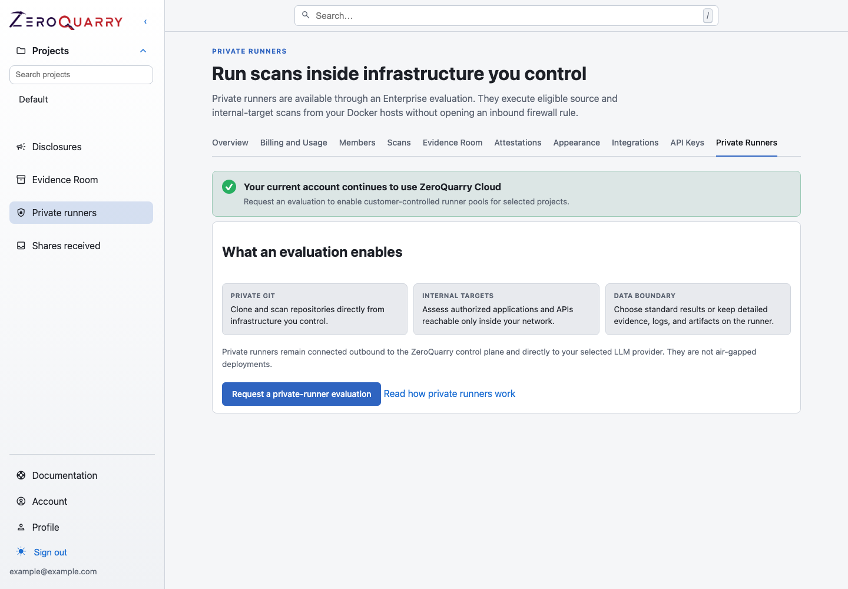Go to the Members tab
848x589 pixels.
click(x=357, y=143)
